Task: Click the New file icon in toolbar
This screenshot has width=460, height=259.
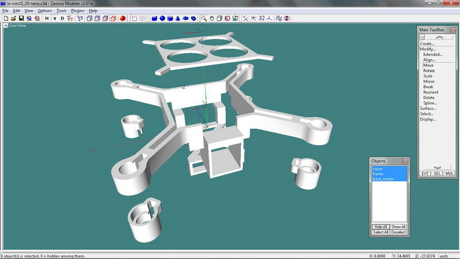Action: [x=6, y=18]
